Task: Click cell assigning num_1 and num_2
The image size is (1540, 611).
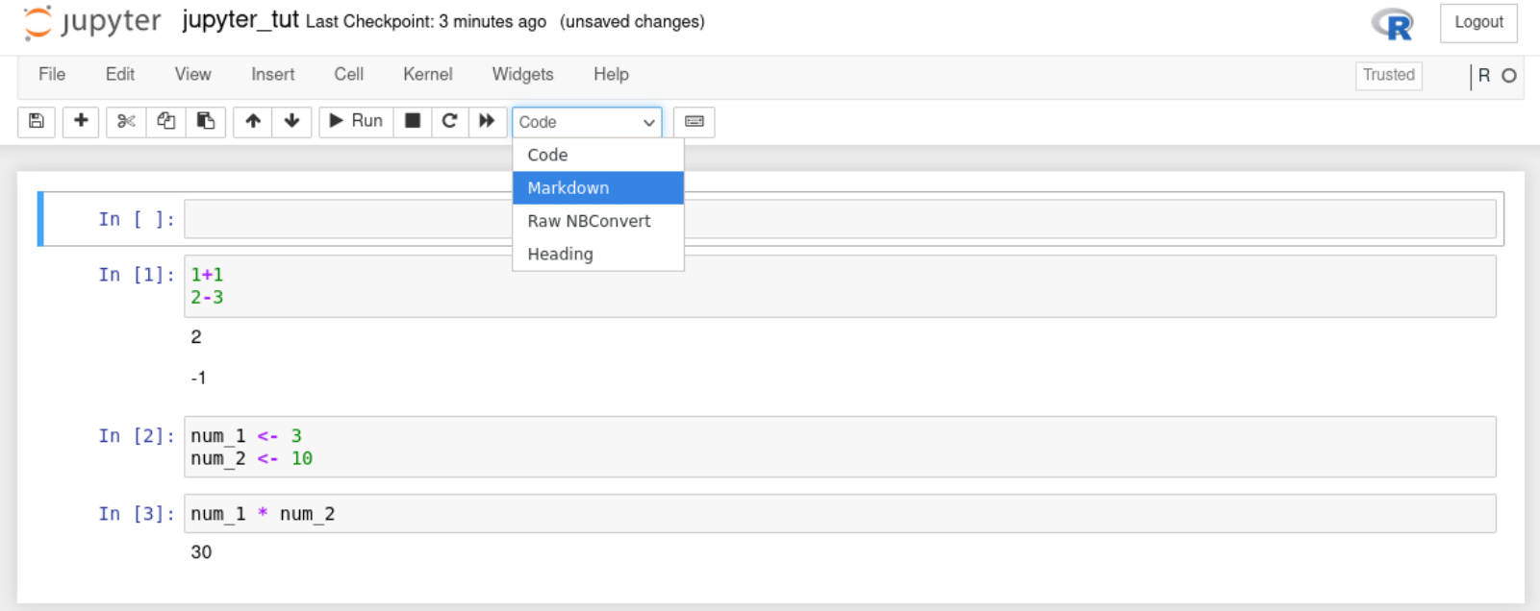Action: coord(840,447)
